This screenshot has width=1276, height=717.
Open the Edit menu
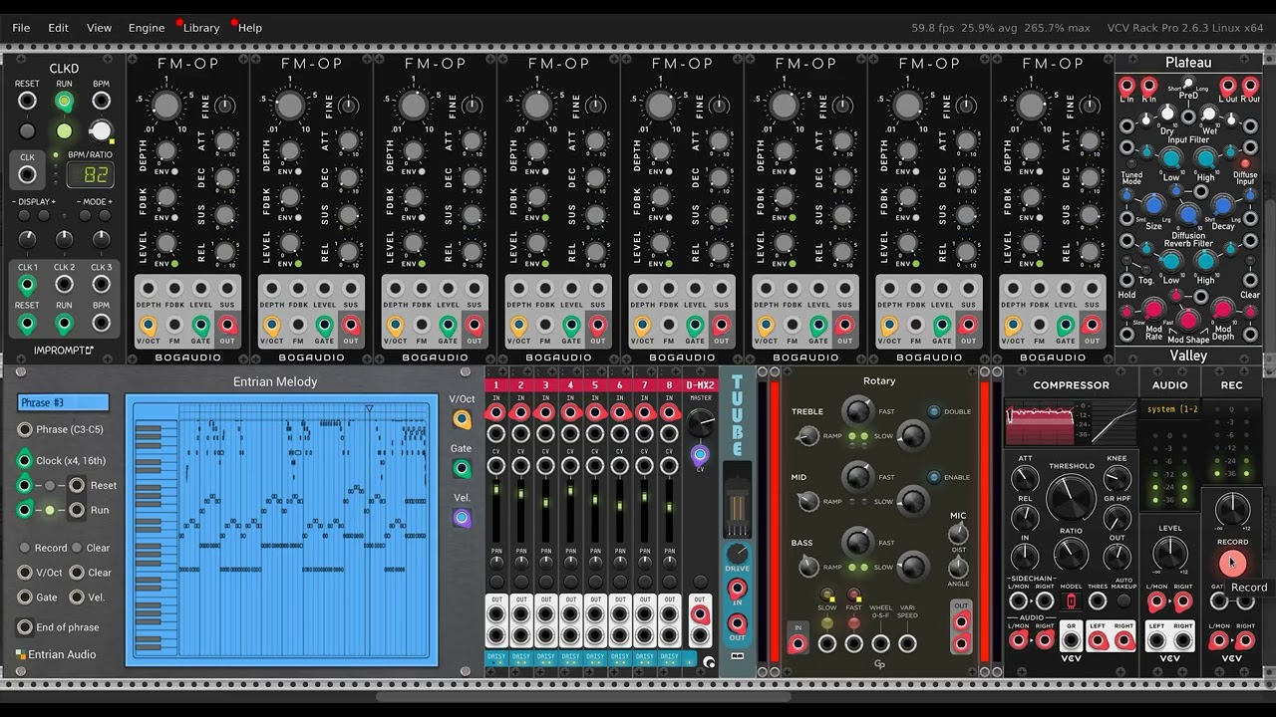point(59,28)
